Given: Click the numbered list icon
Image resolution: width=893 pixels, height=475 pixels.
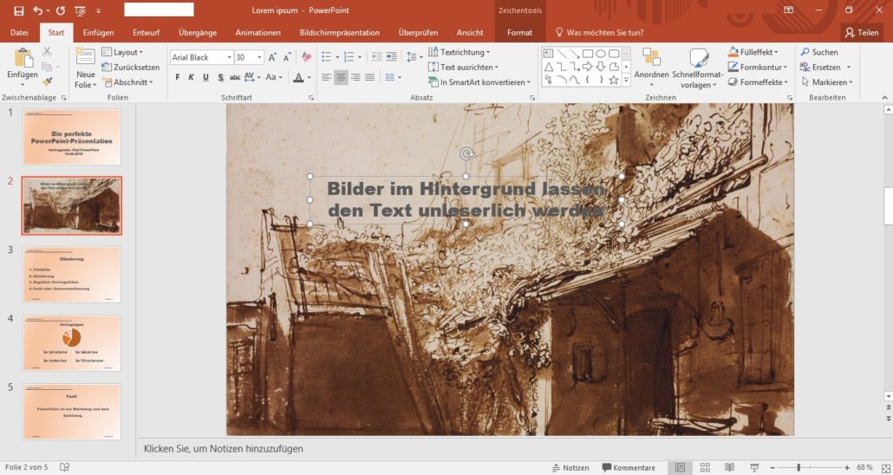Looking at the screenshot, I should click(349, 57).
